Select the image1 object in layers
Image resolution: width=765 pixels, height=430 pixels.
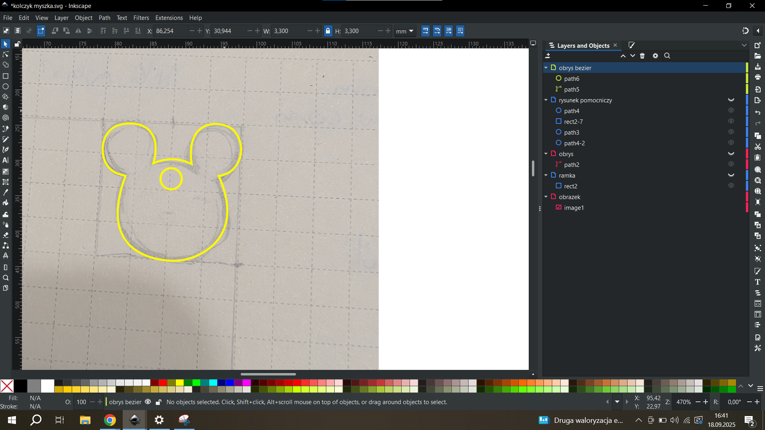pos(574,207)
